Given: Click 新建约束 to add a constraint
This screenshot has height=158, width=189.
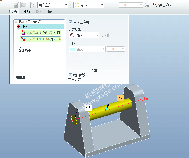Looking at the screenshot, I should (25, 51).
